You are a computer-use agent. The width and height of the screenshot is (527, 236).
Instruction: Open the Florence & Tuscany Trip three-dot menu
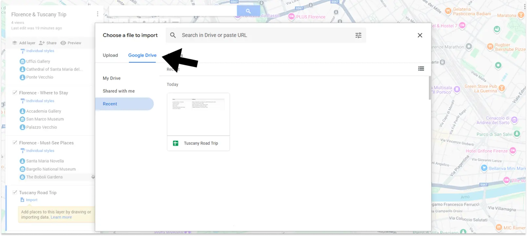click(97, 14)
